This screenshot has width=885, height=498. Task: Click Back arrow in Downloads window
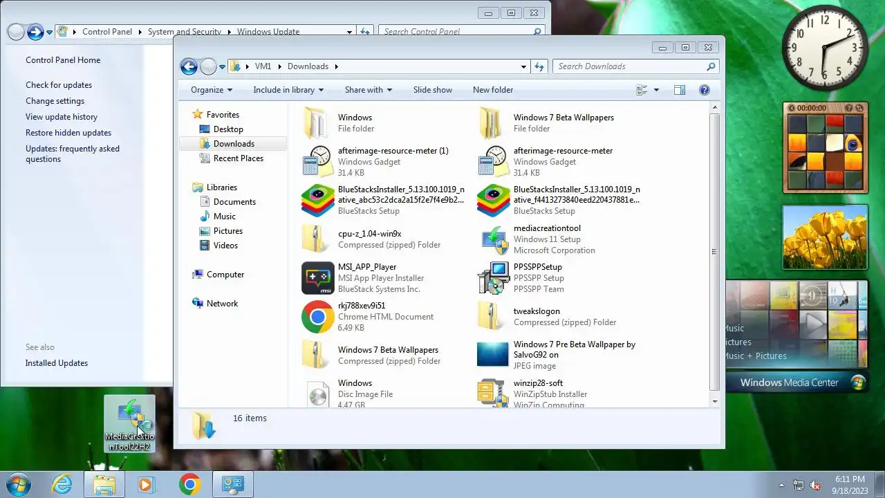click(189, 66)
